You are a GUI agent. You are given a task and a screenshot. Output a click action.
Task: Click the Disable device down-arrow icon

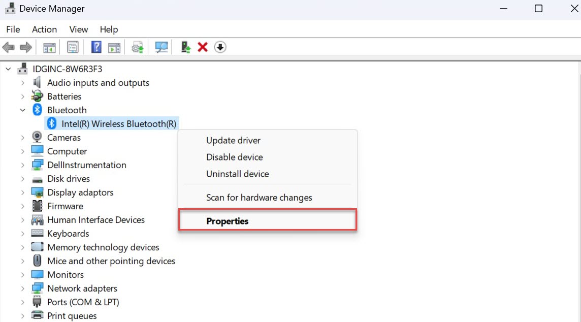(220, 47)
